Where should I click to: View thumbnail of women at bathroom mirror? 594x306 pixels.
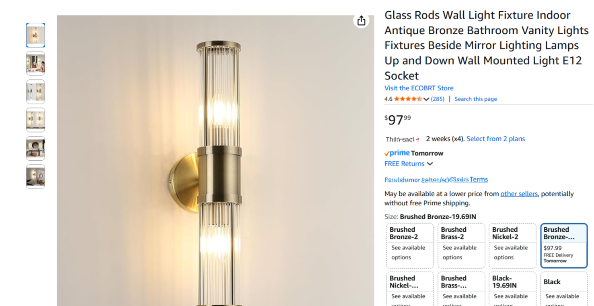pos(35,63)
